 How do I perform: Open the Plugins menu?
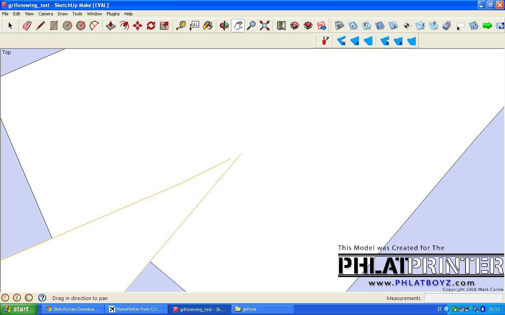(113, 14)
